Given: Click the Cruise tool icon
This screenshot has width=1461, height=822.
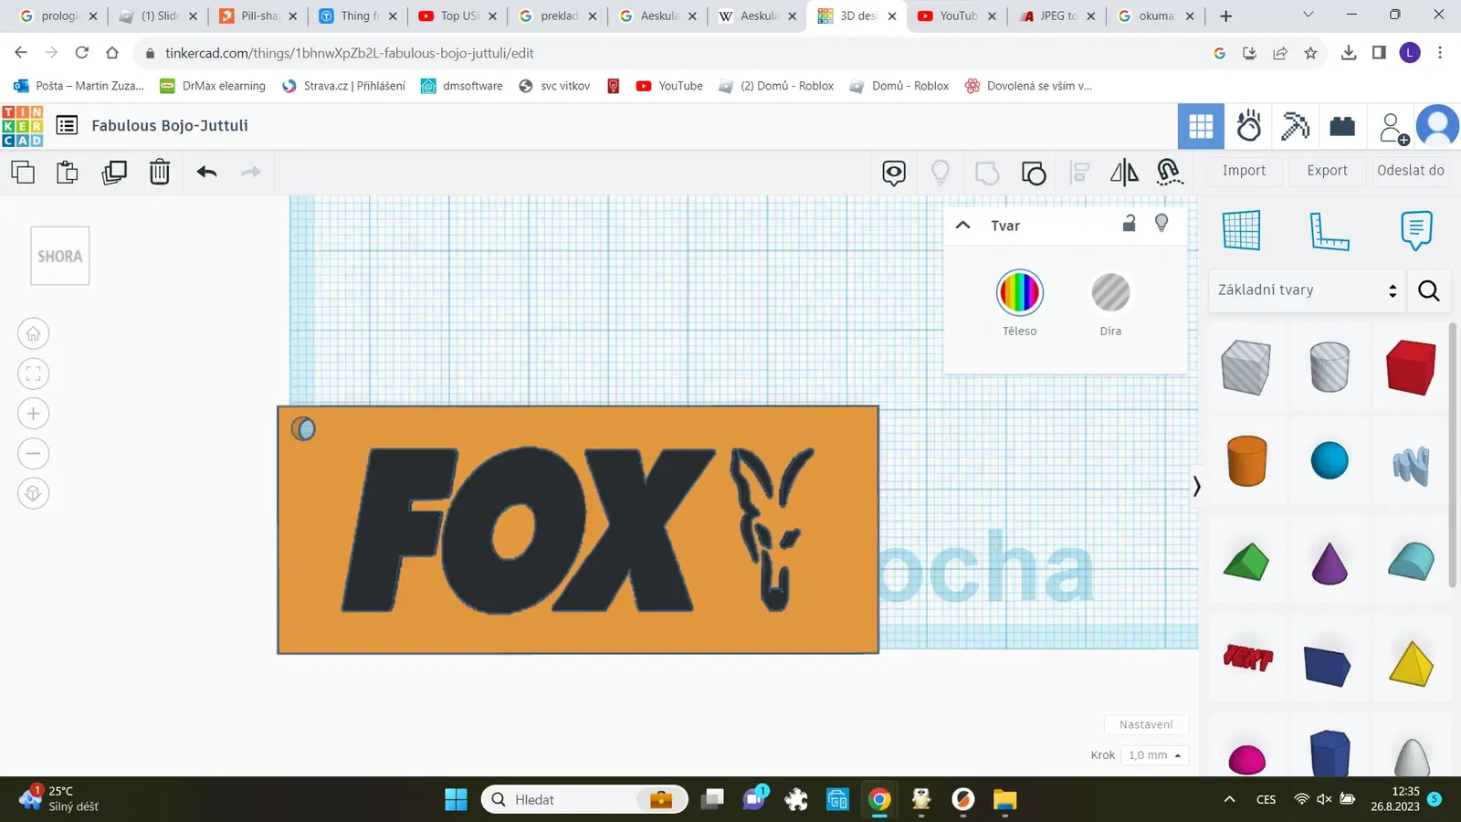Looking at the screenshot, I should 1170,172.
